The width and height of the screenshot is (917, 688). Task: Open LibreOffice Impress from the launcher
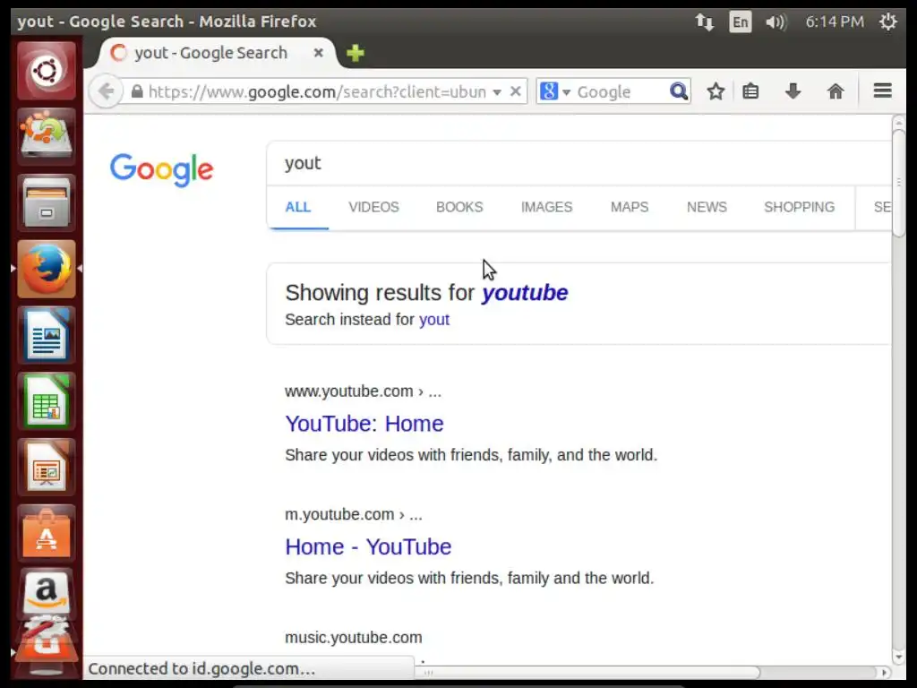[47, 468]
